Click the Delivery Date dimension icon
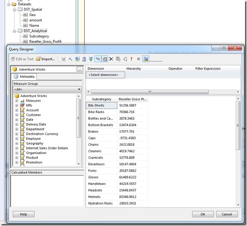The width and height of the screenshot is (247, 226). (x=22, y=124)
